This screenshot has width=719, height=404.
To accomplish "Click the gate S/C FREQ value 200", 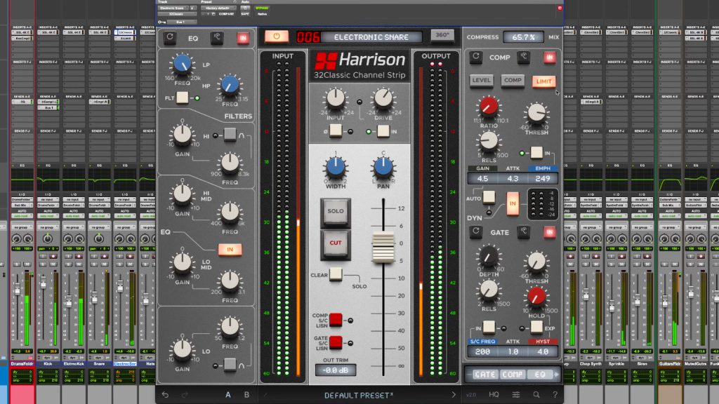I will [x=482, y=352].
